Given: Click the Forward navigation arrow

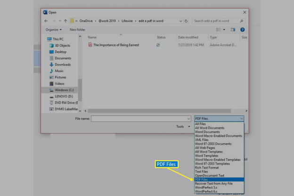Looking at the screenshot, I should pos(54,21).
